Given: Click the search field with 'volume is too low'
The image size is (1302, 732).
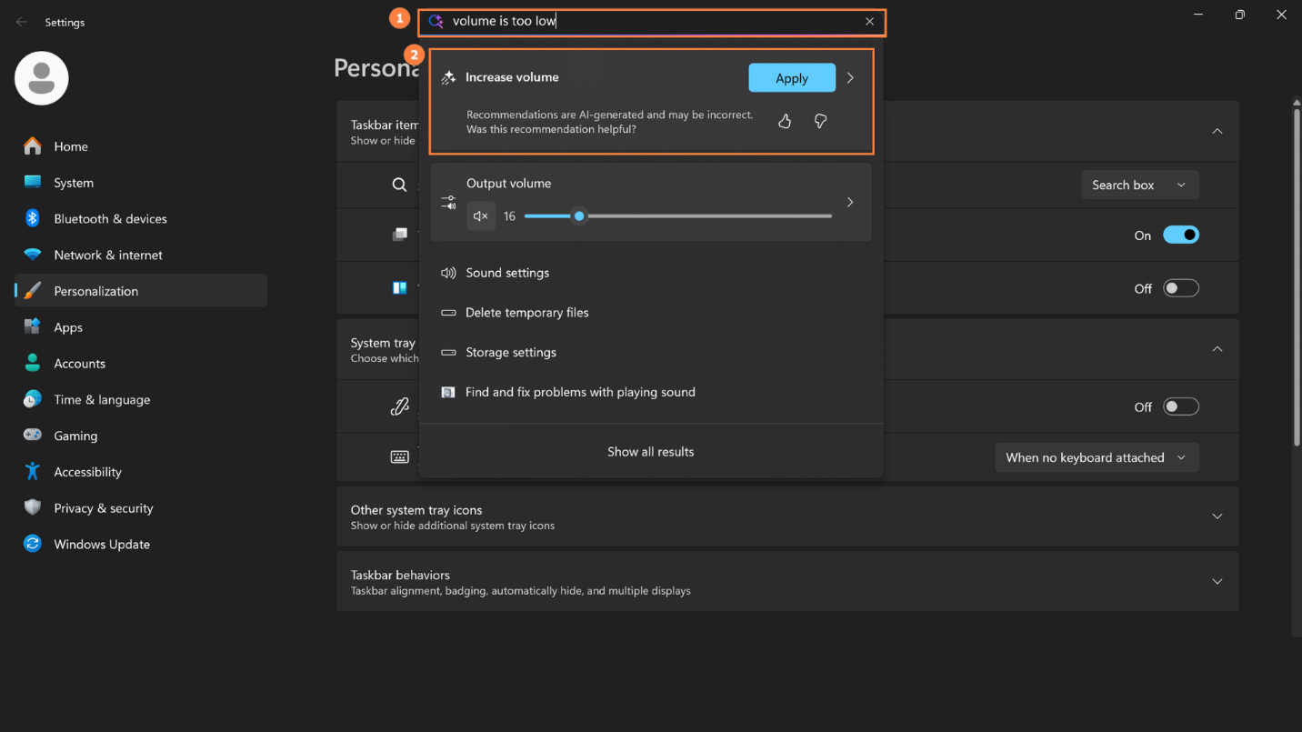Looking at the screenshot, I should click(x=651, y=21).
